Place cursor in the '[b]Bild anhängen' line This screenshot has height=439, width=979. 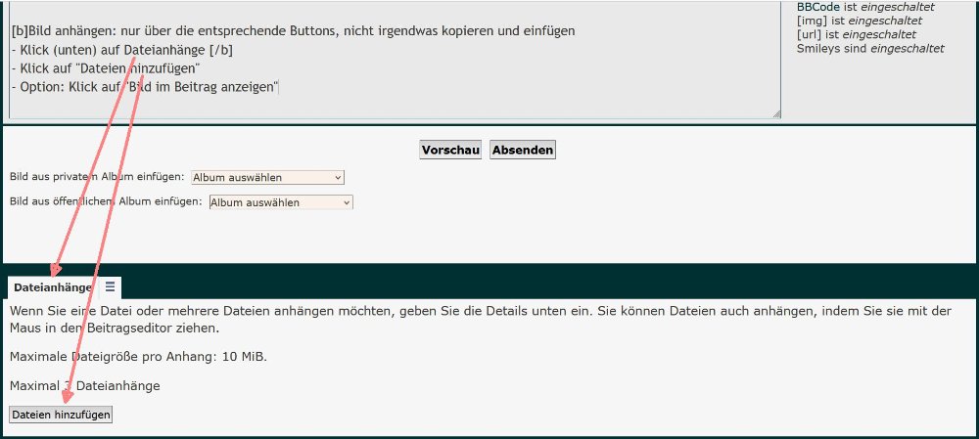[294, 31]
